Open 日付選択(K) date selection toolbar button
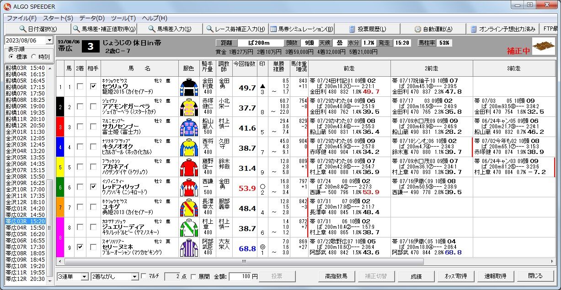Image resolution: width=561 pixels, height=290 pixels. [x=37, y=29]
